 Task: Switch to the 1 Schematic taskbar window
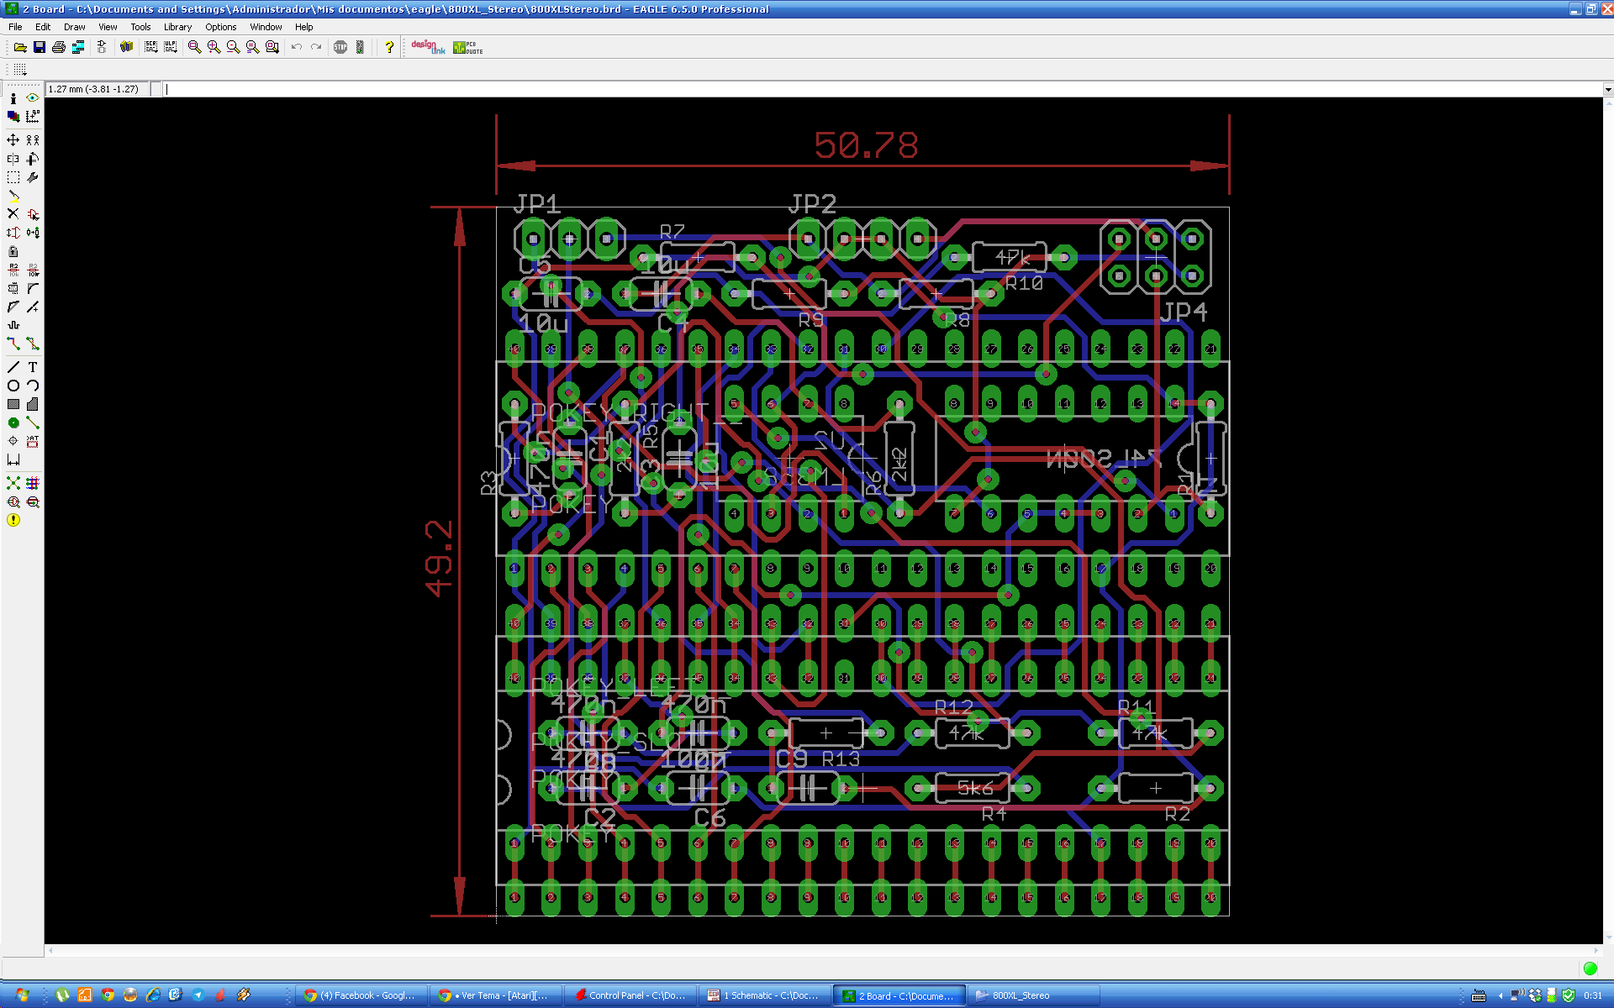(x=764, y=995)
